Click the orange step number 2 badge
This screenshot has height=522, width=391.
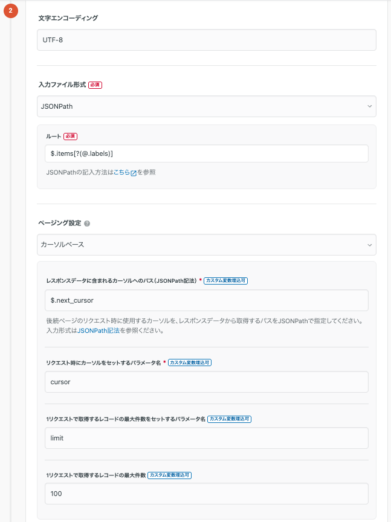tap(11, 10)
